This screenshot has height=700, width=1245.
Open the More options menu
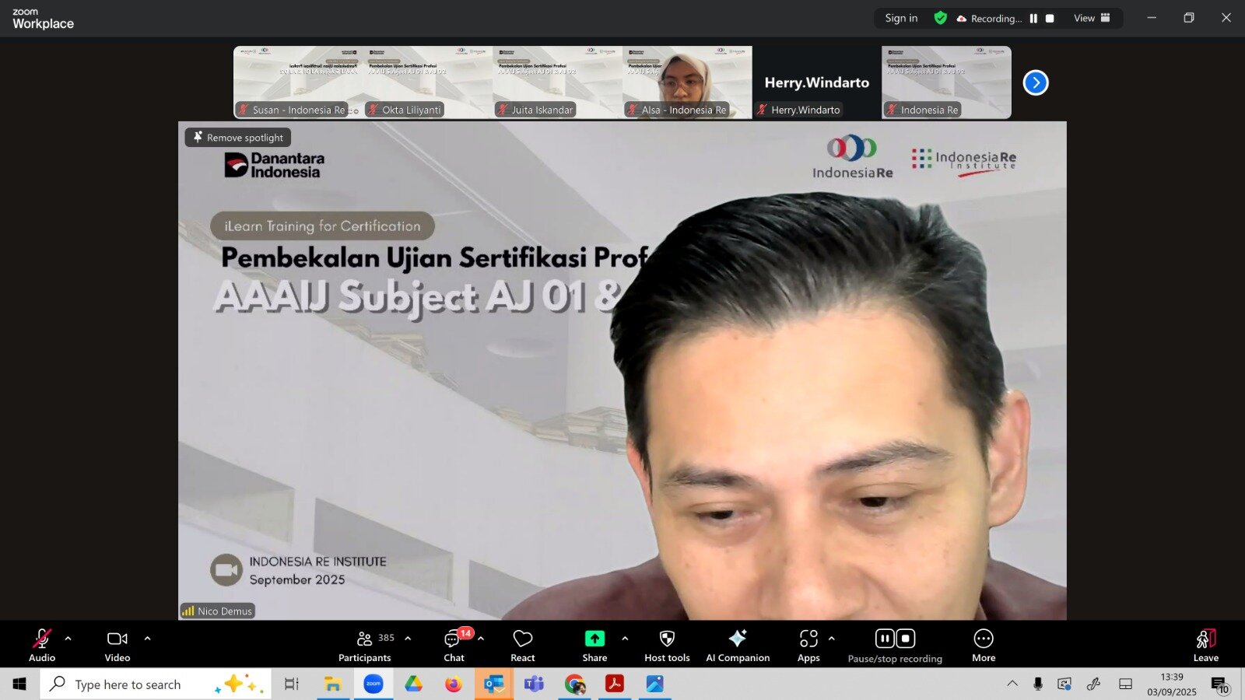pos(984,646)
